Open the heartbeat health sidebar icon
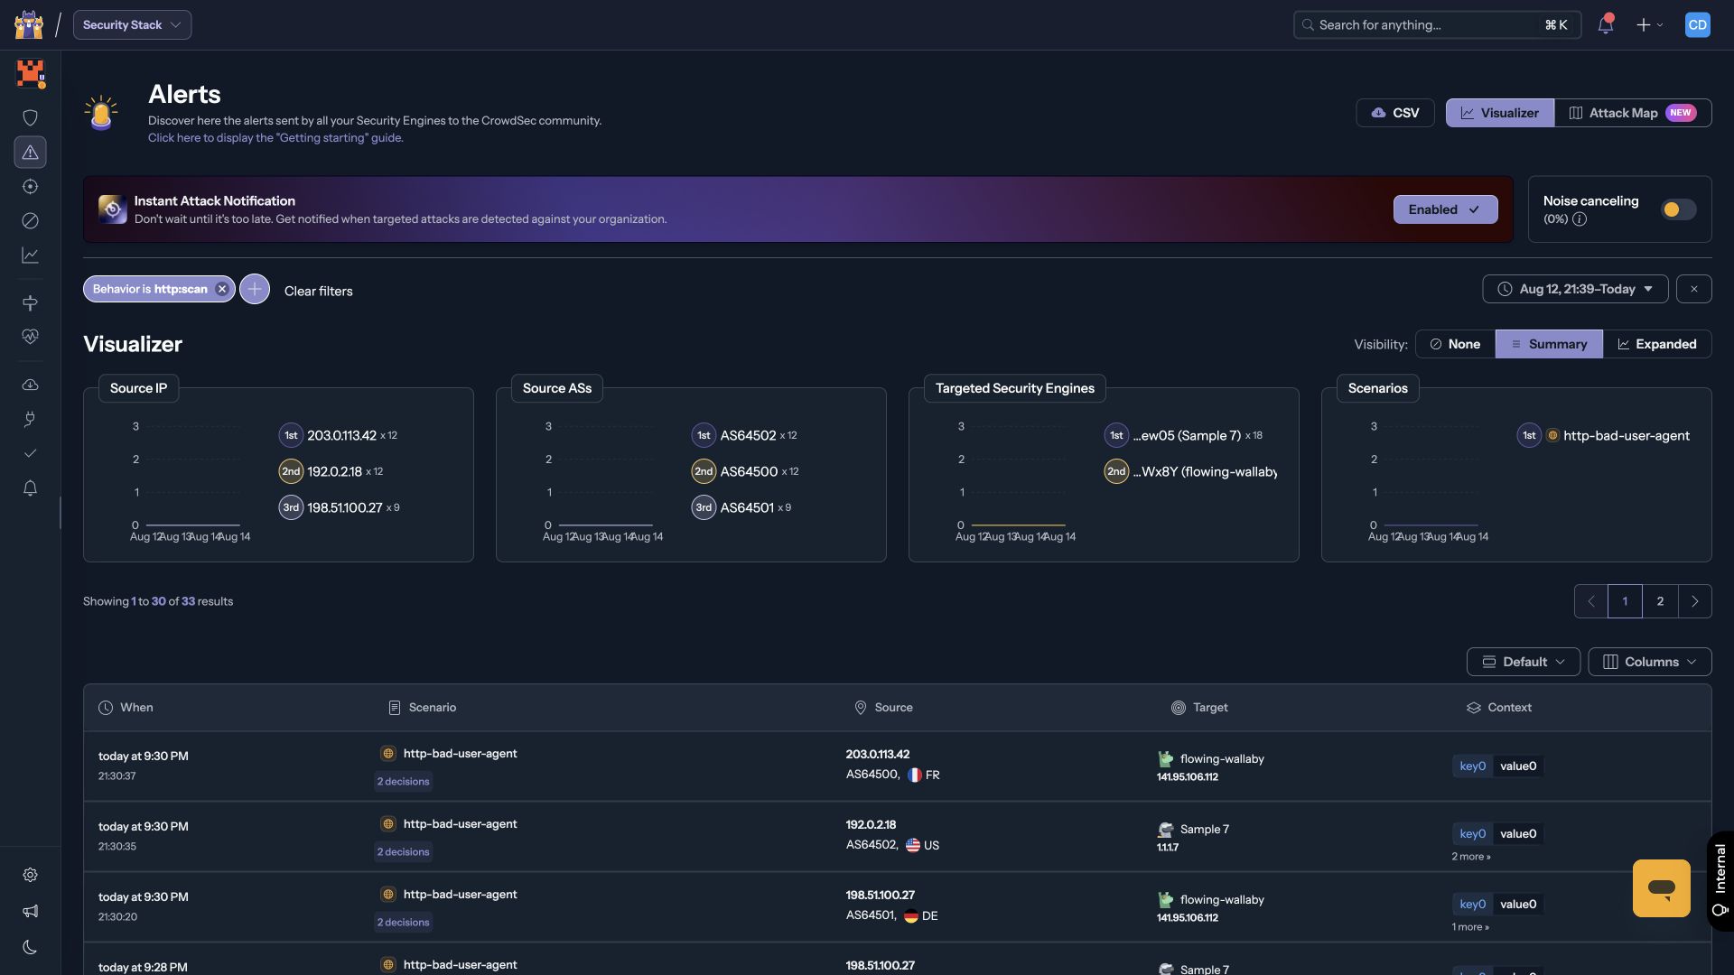This screenshot has height=975, width=1734. 30,337
